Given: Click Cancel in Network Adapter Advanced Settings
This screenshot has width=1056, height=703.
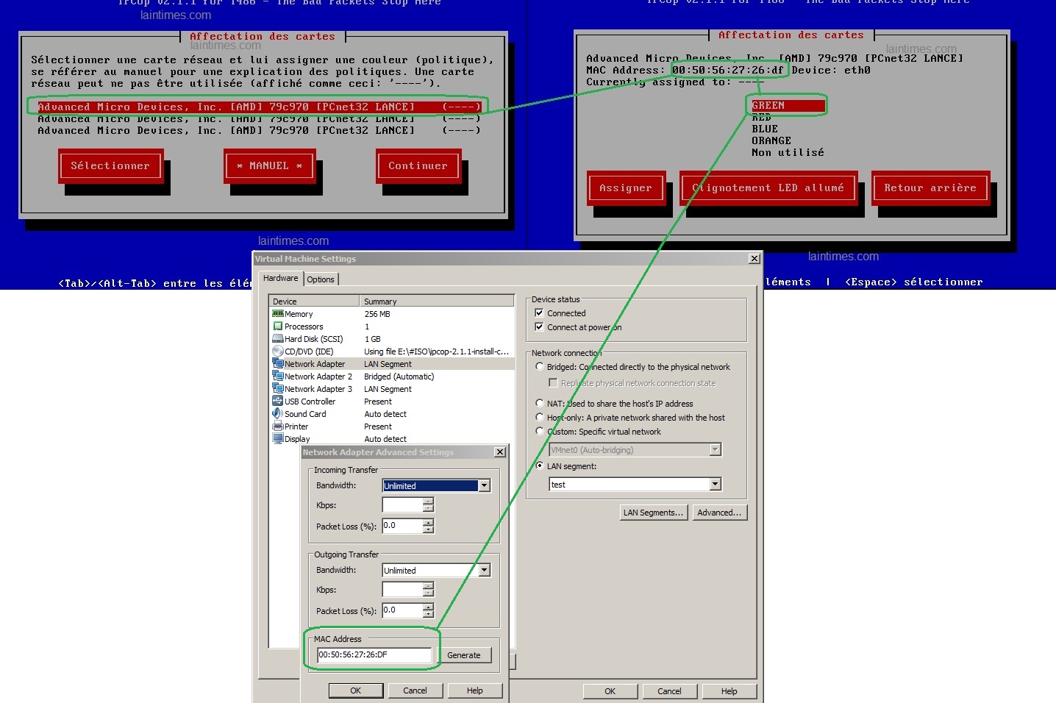Looking at the screenshot, I should click(x=415, y=690).
